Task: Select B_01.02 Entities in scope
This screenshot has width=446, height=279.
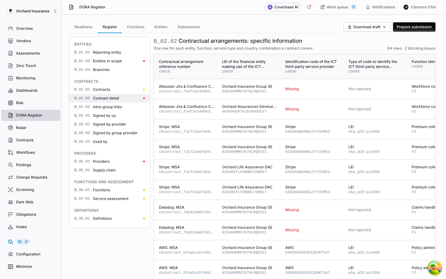Action: click(110, 61)
